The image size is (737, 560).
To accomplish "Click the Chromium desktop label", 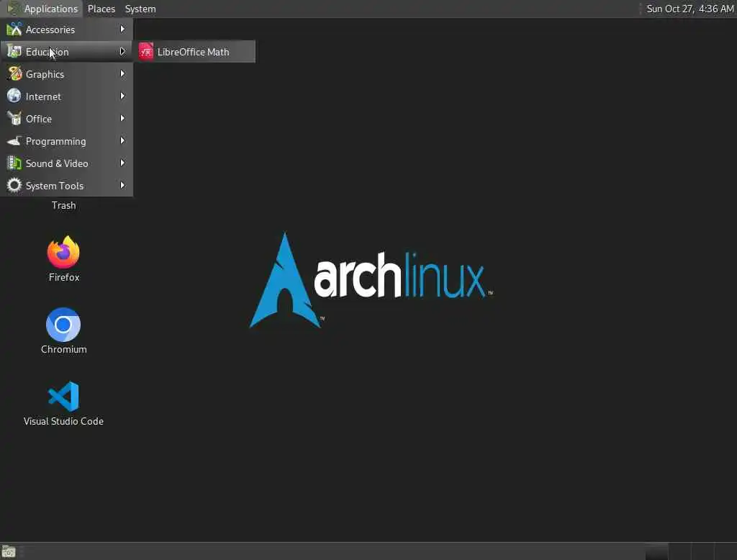I will click(64, 349).
